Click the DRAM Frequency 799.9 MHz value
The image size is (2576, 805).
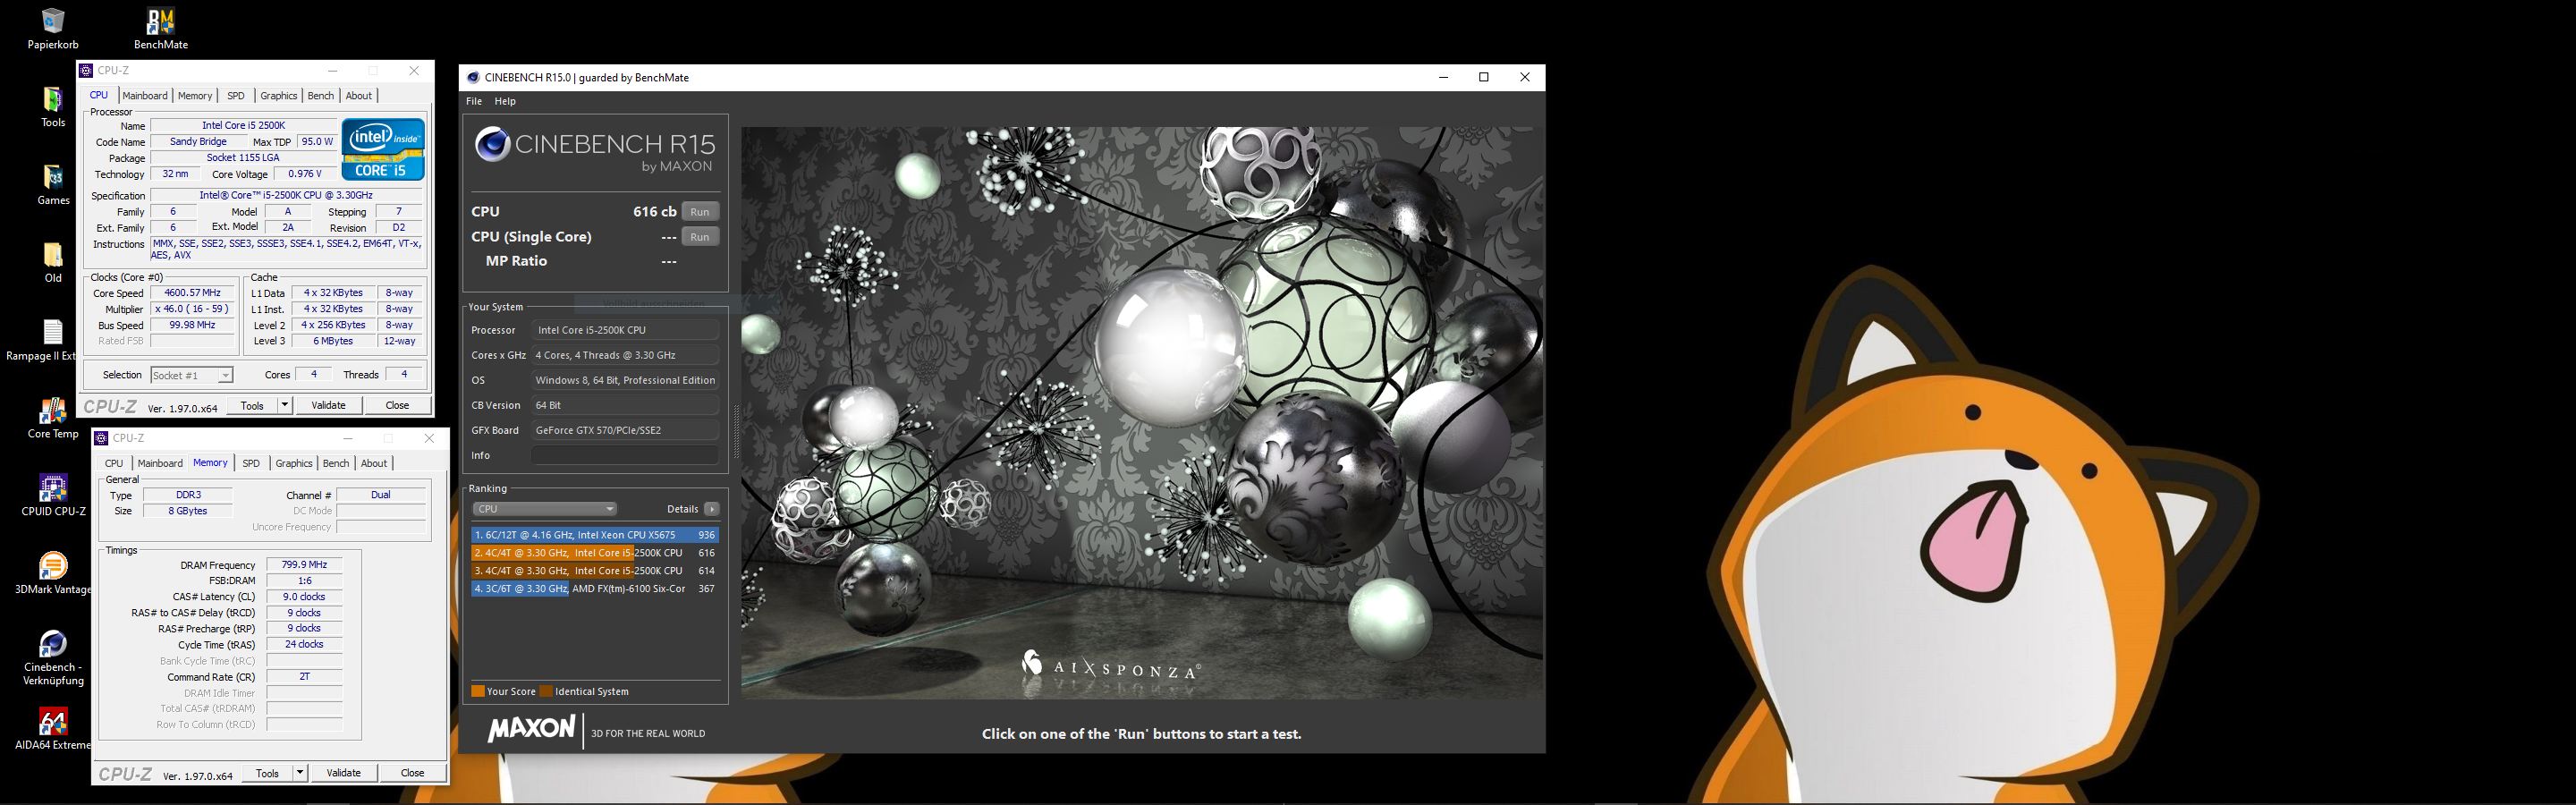click(x=305, y=565)
